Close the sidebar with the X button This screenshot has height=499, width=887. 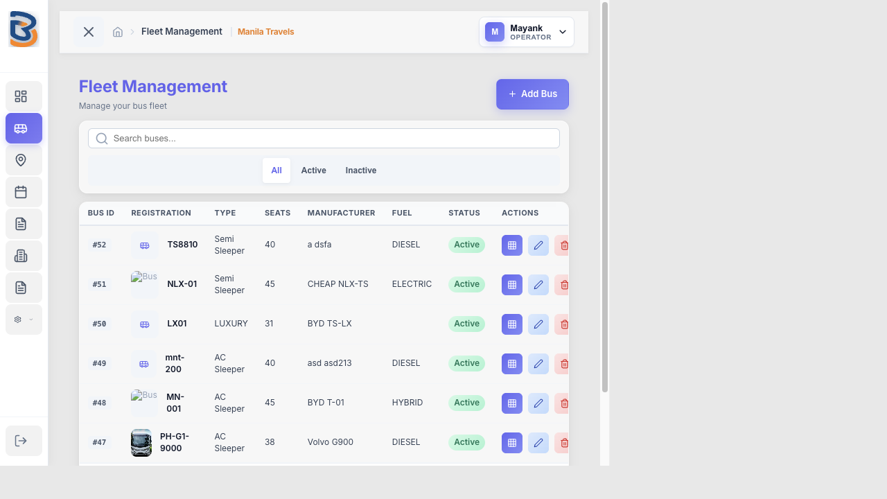pyautogui.click(x=89, y=32)
